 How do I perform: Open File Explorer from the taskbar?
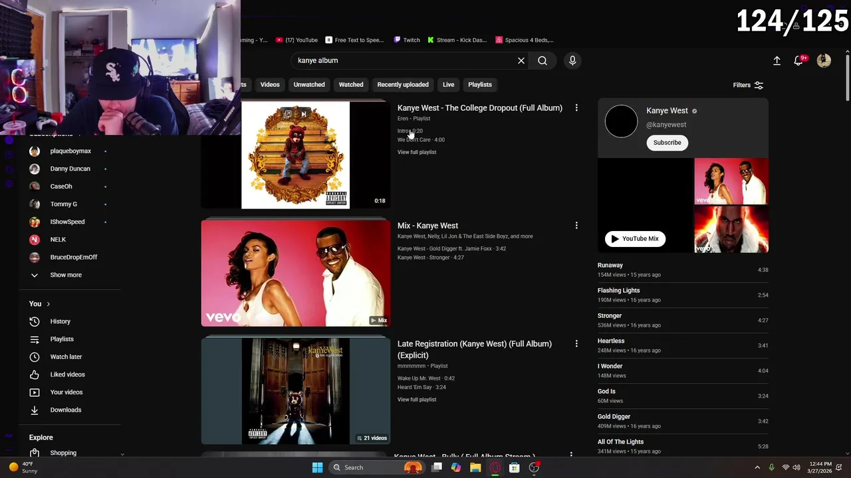point(475,467)
